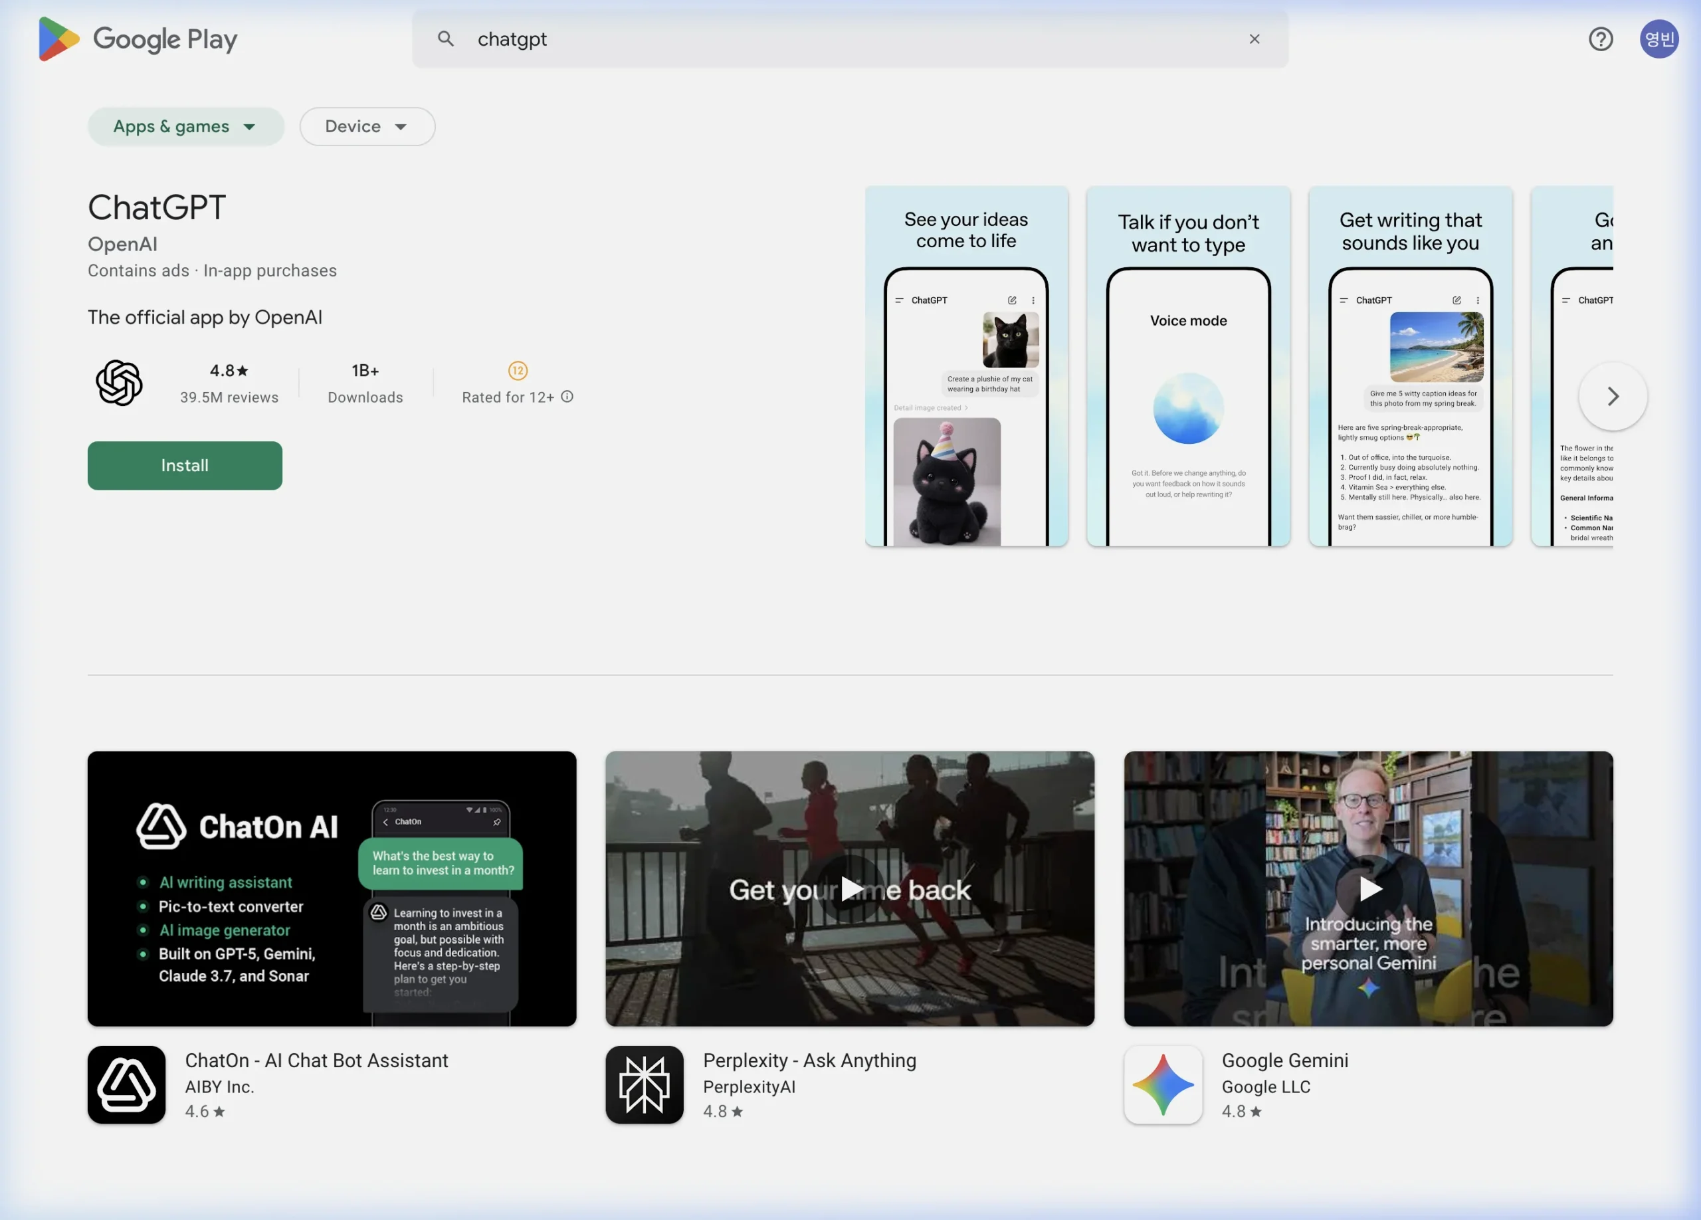This screenshot has width=1701, height=1220.
Task: Open the Perplexity app icon
Action: pyautogui.click(x=645, y=1084)
